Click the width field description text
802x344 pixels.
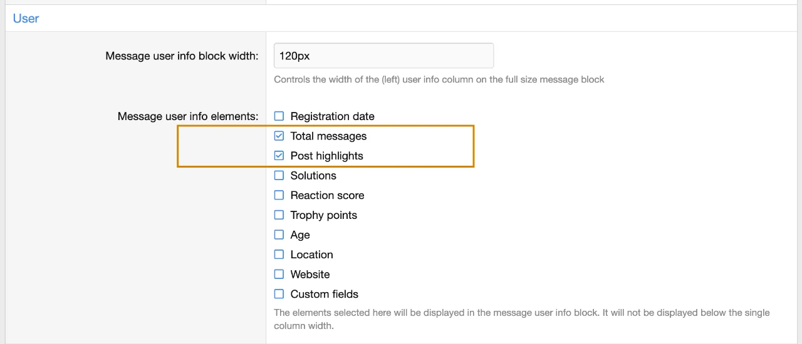[439, 79]
